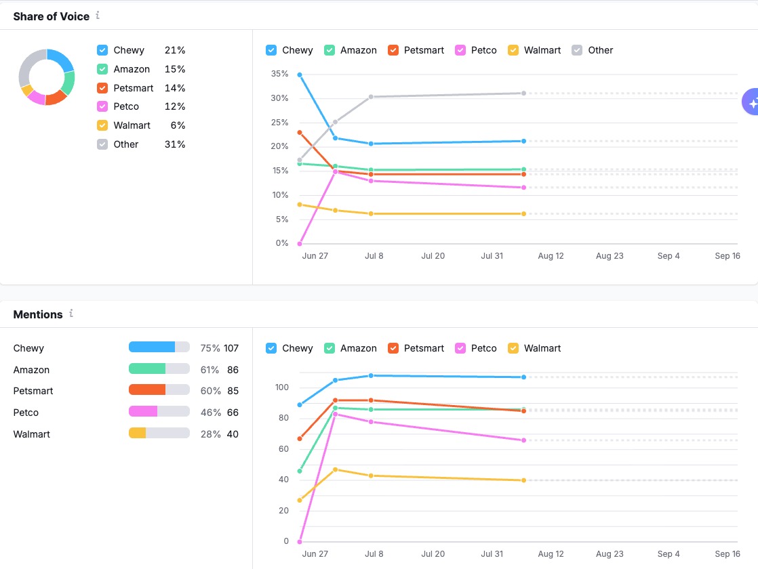Click Walmart's last yellow point in Share of Voice
The width and height of the screenshot is (758, 569).
click(523, 213)
